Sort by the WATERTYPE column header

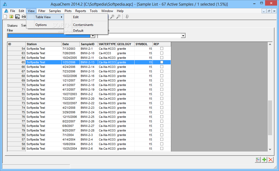click(107, 44)
